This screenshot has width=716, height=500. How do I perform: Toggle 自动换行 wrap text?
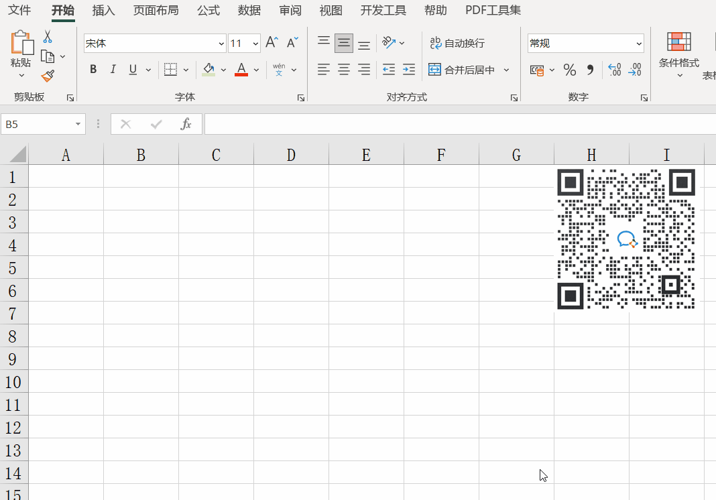457,44
